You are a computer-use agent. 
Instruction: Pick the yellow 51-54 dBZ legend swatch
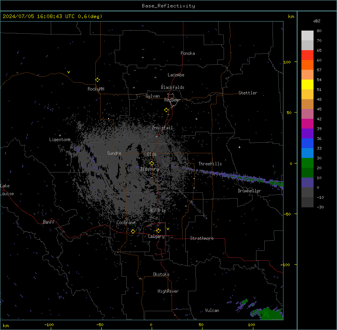point(307,84)
